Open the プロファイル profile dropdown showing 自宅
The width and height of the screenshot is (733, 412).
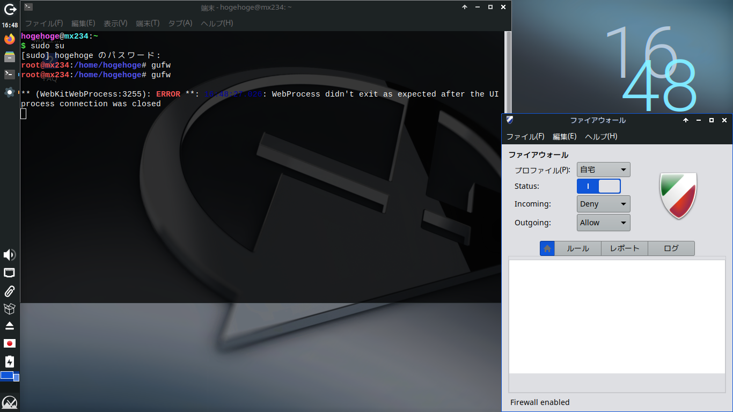coord(603,169)
